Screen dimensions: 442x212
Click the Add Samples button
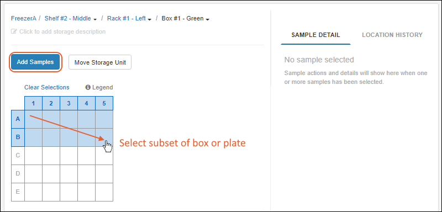(35, 62)
